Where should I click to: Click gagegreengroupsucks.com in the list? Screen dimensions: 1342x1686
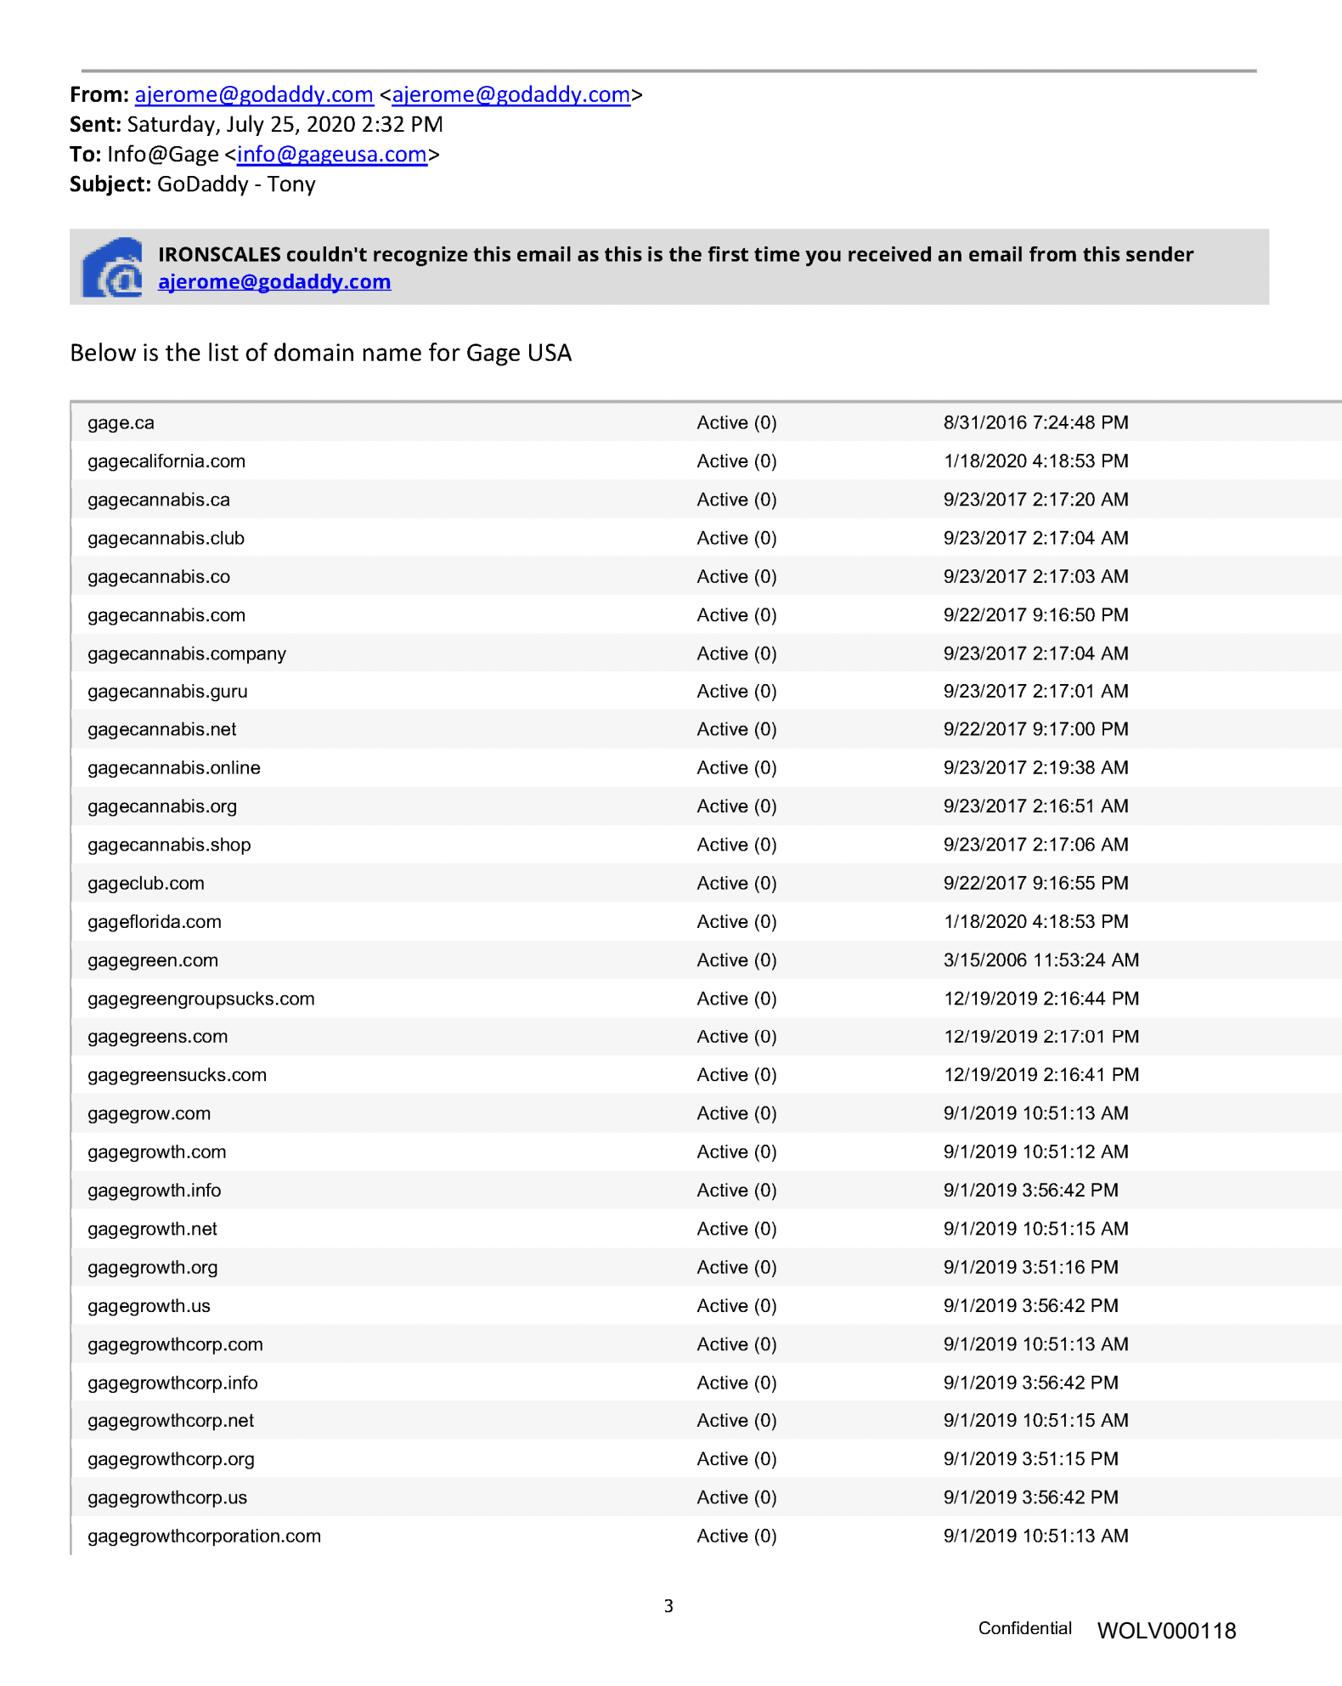click(x=201, y=999)
